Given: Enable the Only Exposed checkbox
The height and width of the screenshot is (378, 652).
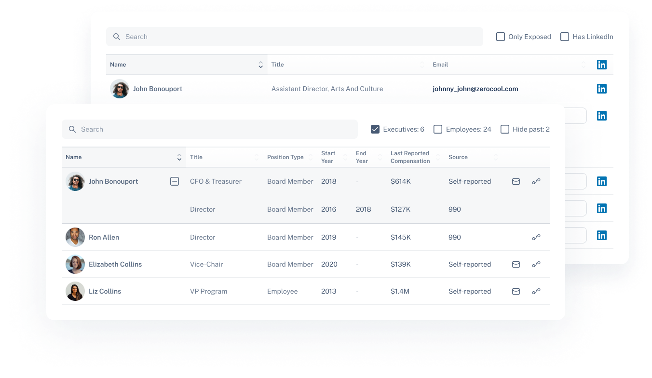Looking at the screenshot, I should click(501, 37).
